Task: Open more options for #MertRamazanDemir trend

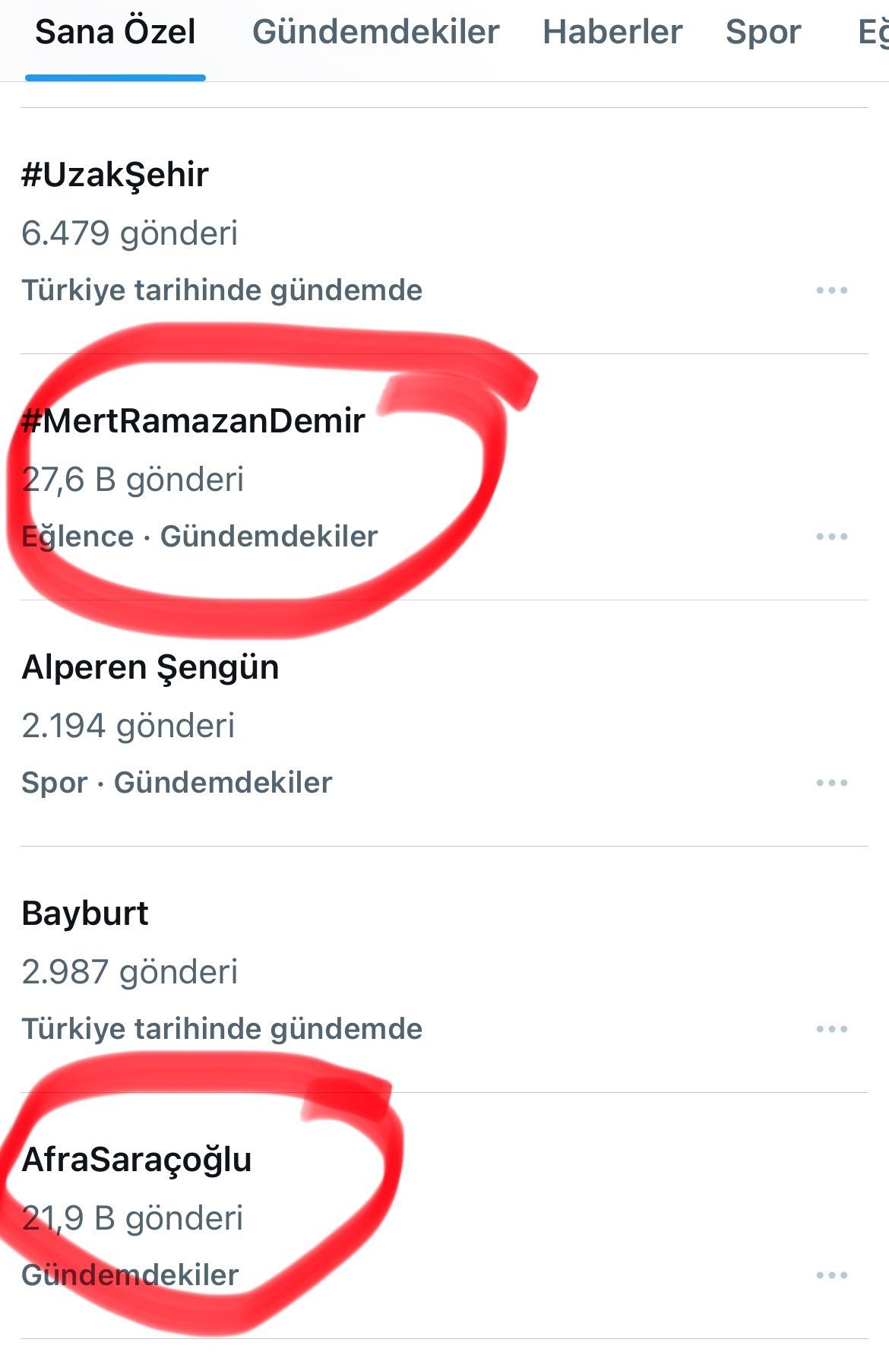Action: 831,537
